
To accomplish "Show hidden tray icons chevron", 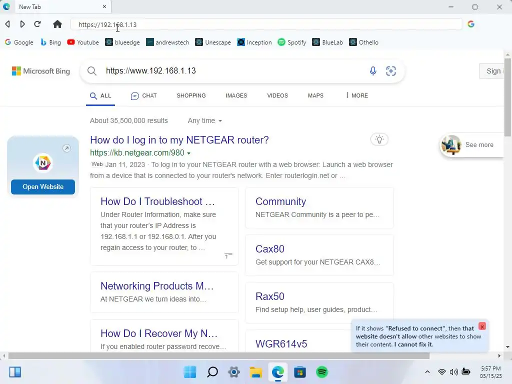I will click(x=427, y=372).
